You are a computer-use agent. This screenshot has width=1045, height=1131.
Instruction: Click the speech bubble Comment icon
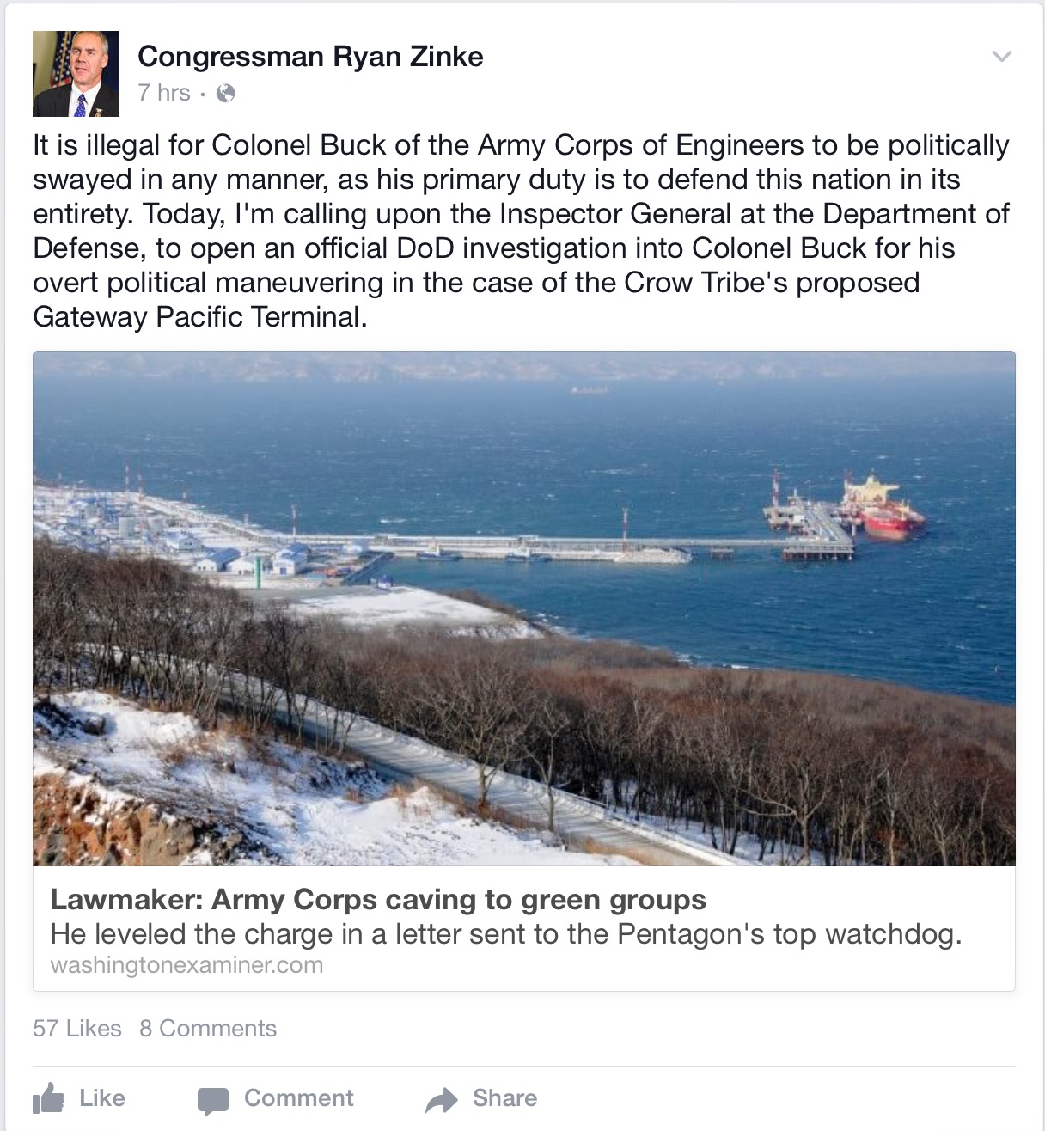point(213,1101)
